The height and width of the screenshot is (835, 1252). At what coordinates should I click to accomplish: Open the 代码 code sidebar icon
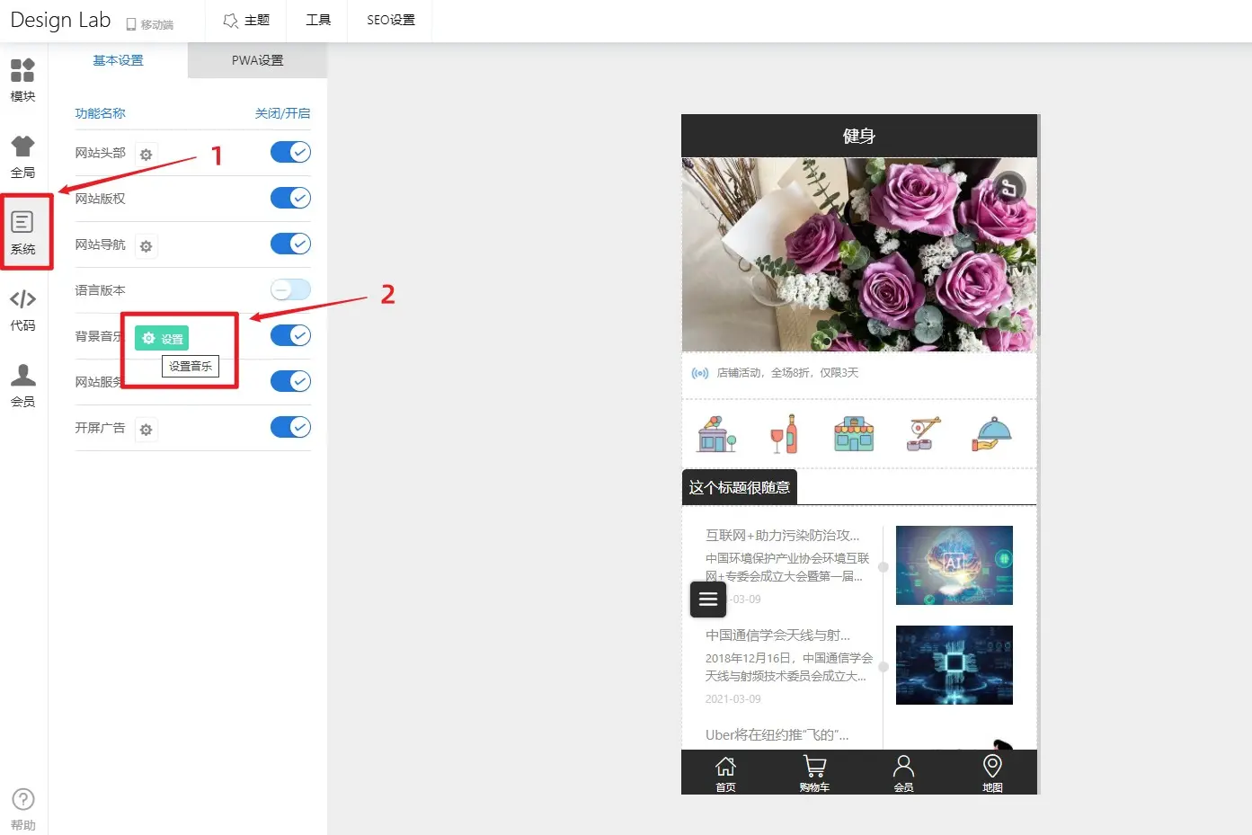click(x=22, y=309)
